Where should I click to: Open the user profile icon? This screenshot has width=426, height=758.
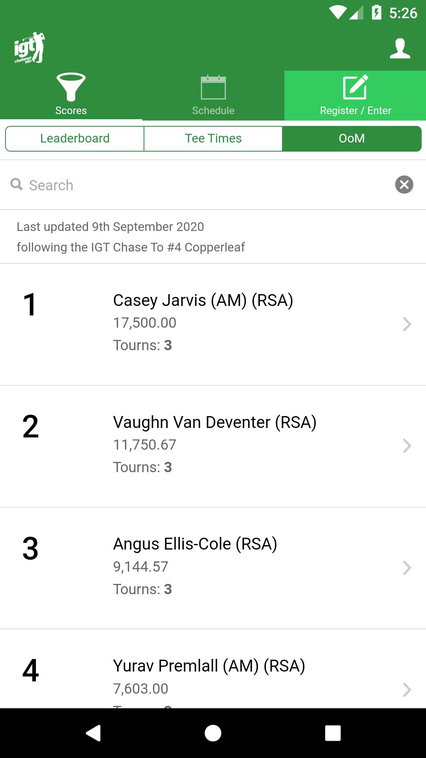[x=400, y=49]
